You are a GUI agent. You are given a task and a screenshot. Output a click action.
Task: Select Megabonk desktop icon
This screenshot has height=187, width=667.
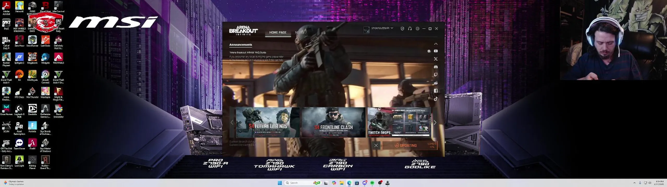pos(32,58)
